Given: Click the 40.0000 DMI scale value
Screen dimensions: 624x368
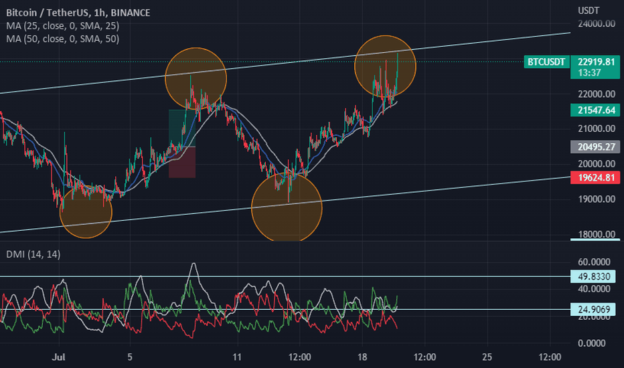Looking at the screenshot, I should click(x=594, y=289).
